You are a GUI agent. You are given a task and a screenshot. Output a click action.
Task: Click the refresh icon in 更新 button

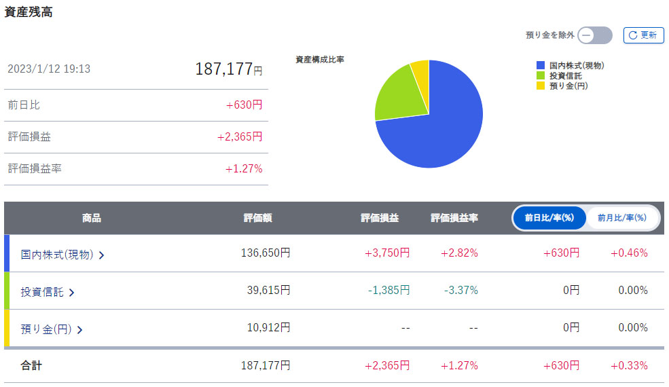point(633,35)
